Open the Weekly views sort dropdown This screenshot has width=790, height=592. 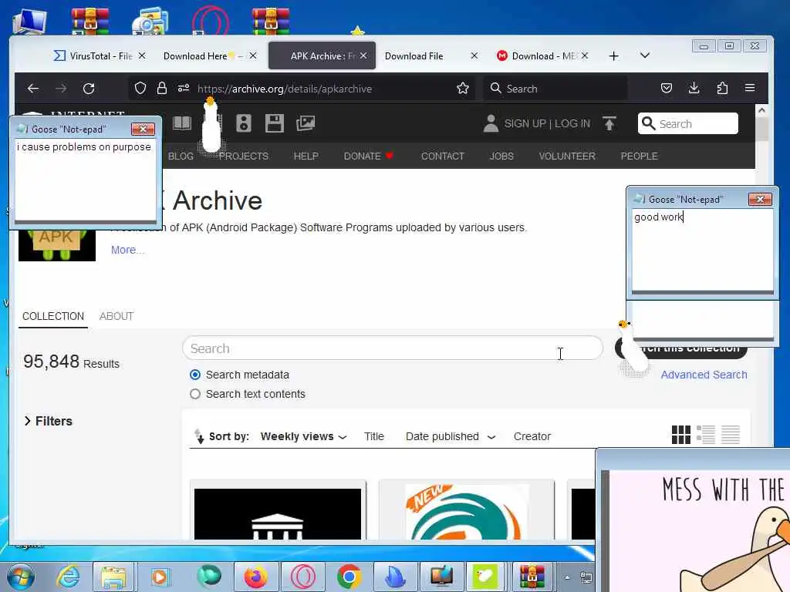(303, 436)
